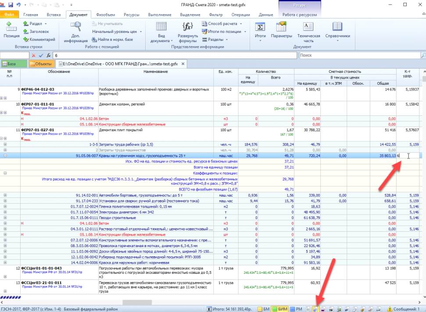Open Техническая часть
The image size is (426, 312).
coord(308,32)
